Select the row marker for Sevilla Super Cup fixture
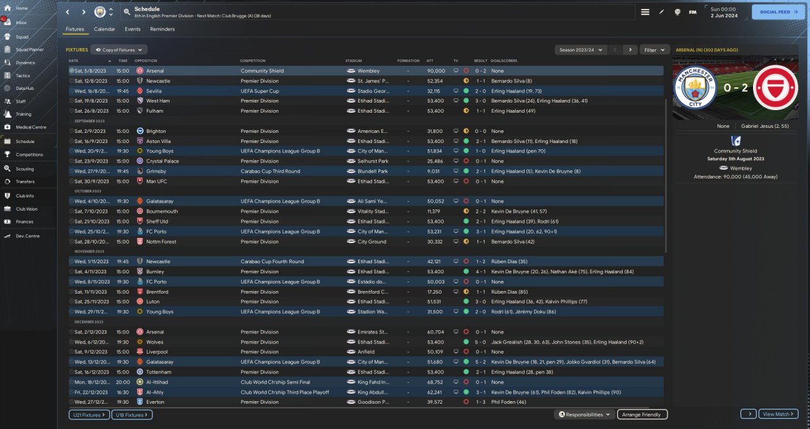Image resolution: width=810 pixels, height=429 pixels. (72, 91)
